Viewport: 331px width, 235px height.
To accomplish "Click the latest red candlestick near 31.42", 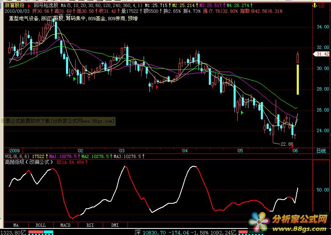I will click(x=298, y=58).
